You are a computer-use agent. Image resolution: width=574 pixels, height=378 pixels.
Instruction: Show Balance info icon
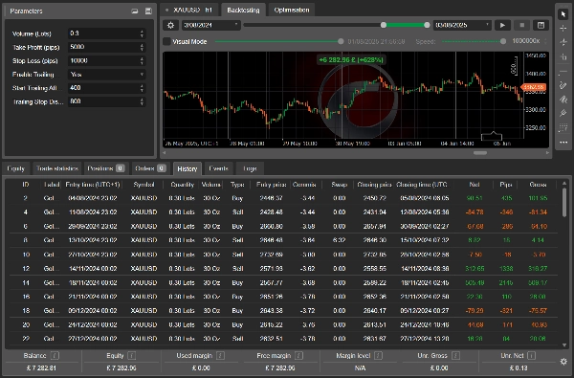point(55,355)
